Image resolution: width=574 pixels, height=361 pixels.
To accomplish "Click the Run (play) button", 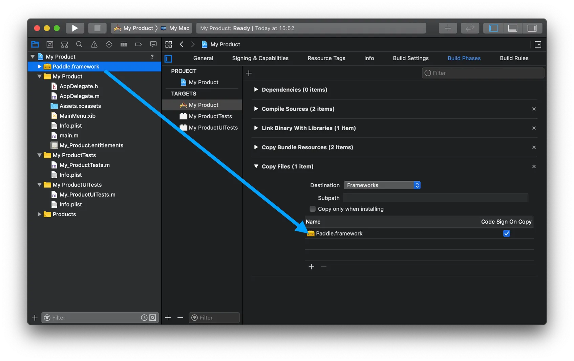I will (x=75, y=28).
